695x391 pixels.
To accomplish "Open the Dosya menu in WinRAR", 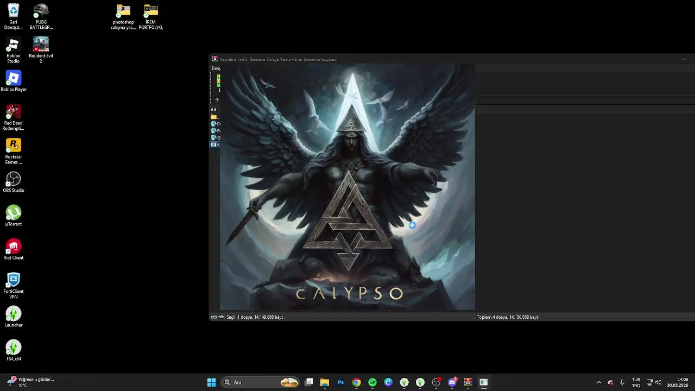I will tap(216, 68).
